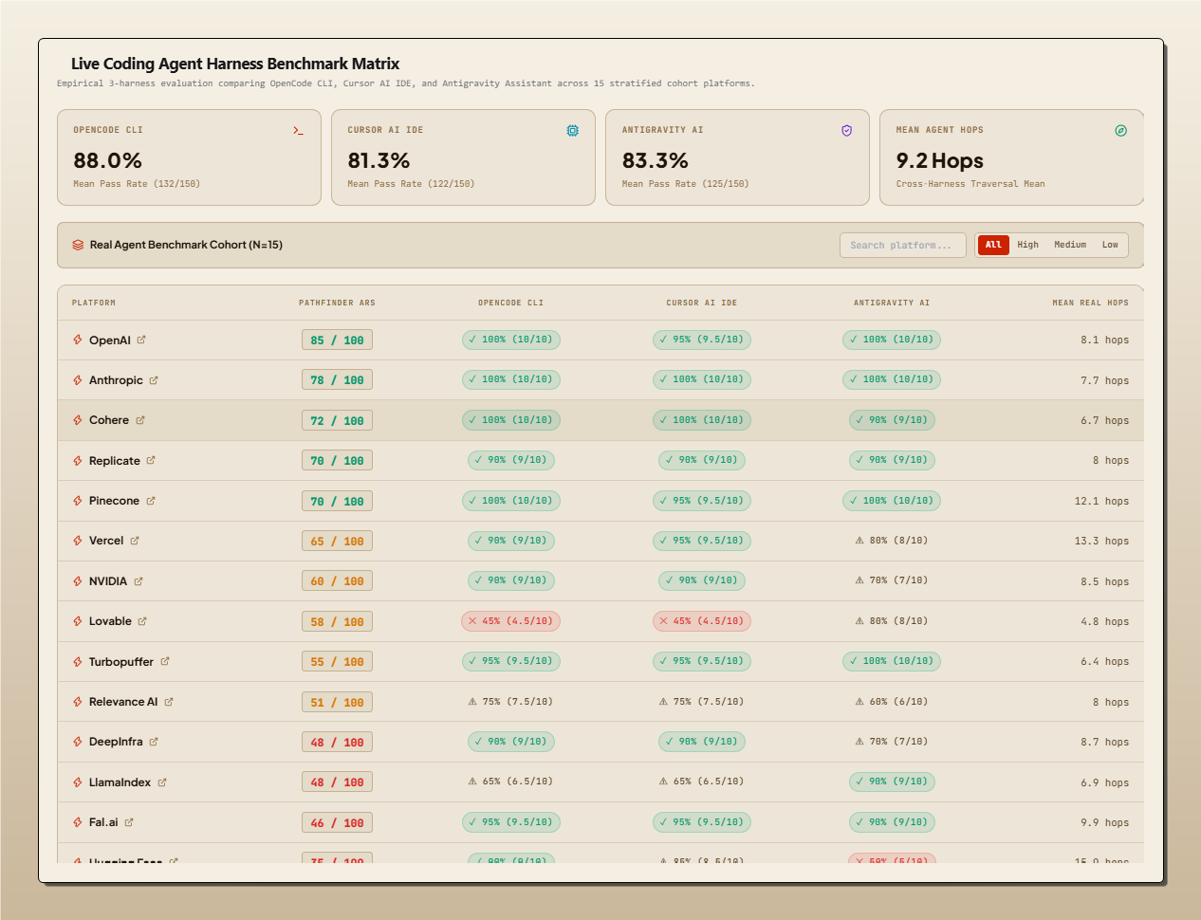Viewport: 1201px width, 920px height.
Task: Click Cohere's 90% Antigravity AI pill
Action: pyautogui.click(x=892, y=420)
